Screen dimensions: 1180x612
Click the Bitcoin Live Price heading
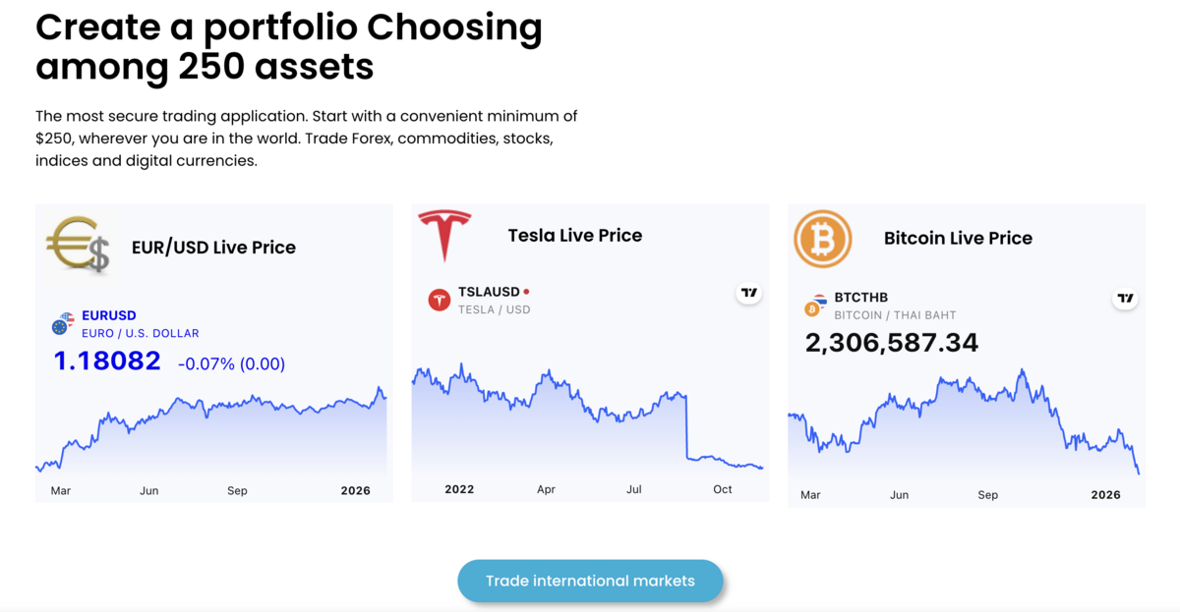958,239
